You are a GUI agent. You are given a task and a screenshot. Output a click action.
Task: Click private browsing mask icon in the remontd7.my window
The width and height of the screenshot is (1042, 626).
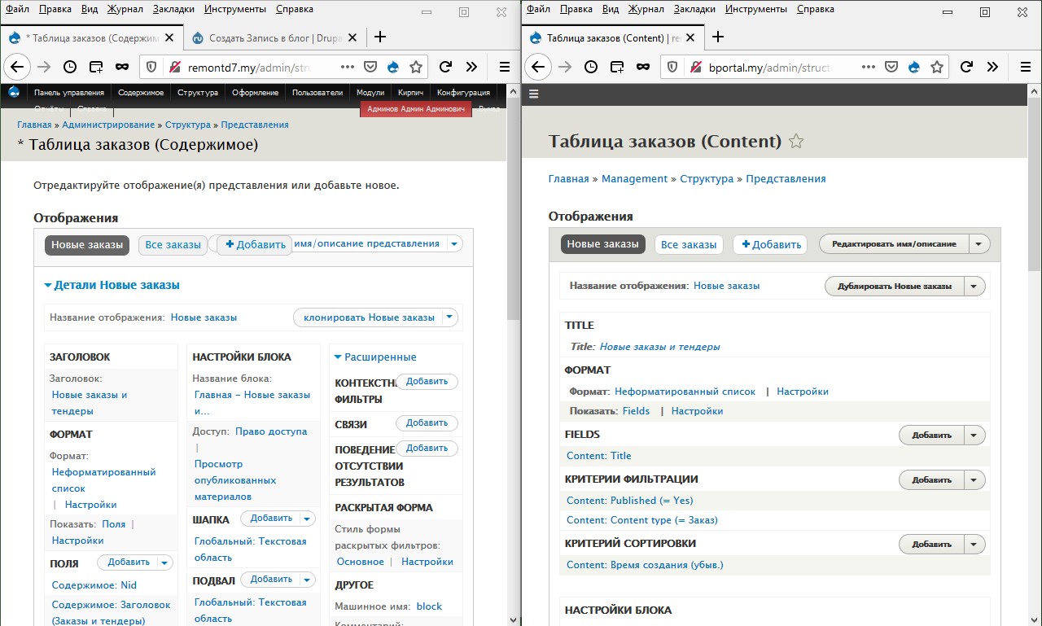pos(121,67)
